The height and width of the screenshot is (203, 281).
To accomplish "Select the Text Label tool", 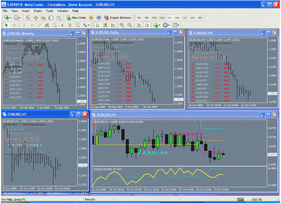I will click(x=70, y=25).
